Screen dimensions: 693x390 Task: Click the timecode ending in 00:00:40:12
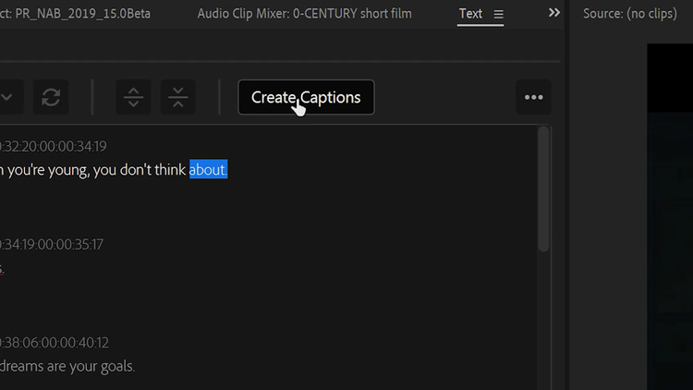(54, 342)
